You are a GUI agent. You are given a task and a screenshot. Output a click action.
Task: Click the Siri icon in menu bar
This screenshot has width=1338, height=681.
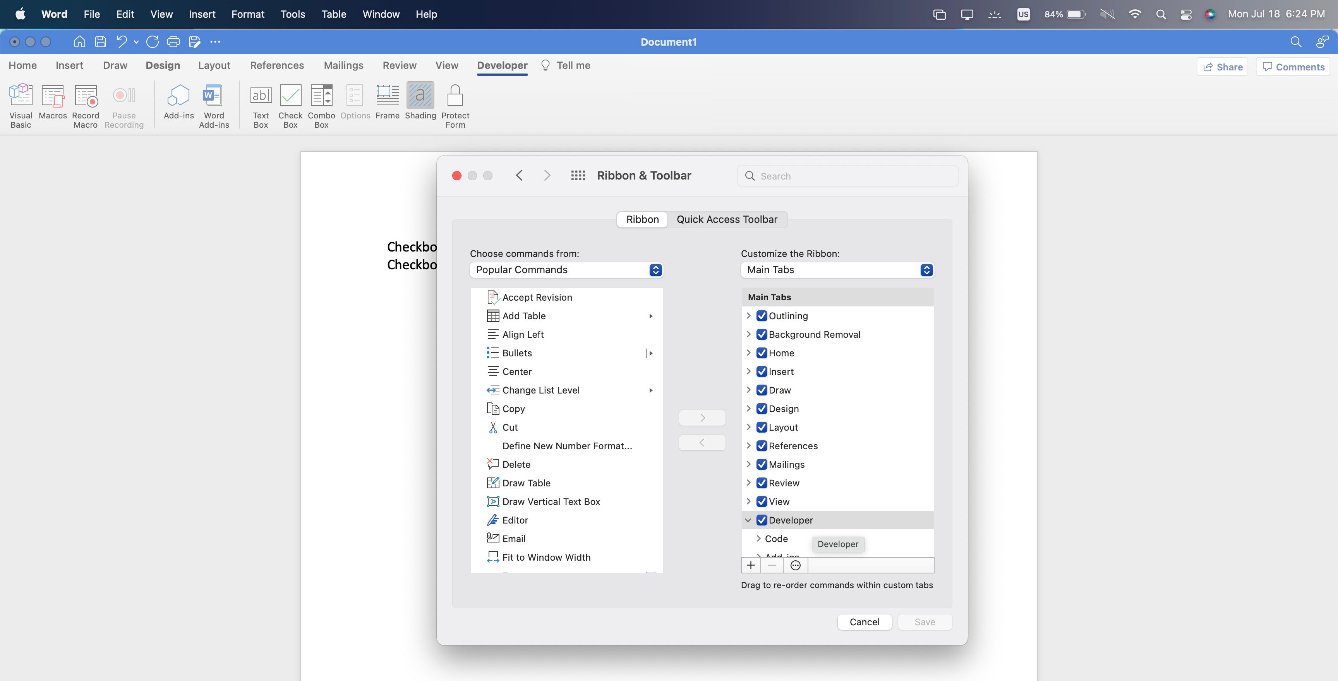(x=1210, y=15)
